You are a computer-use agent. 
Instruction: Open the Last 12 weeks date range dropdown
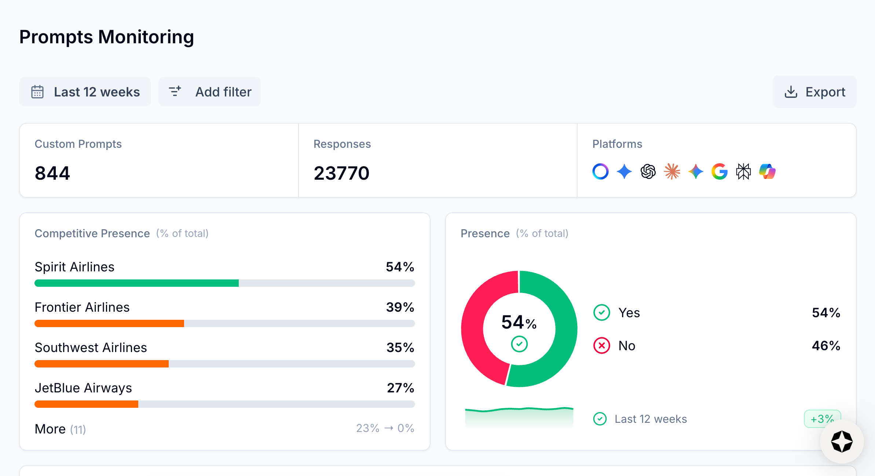pyautogui.click(x=85, y=92)
